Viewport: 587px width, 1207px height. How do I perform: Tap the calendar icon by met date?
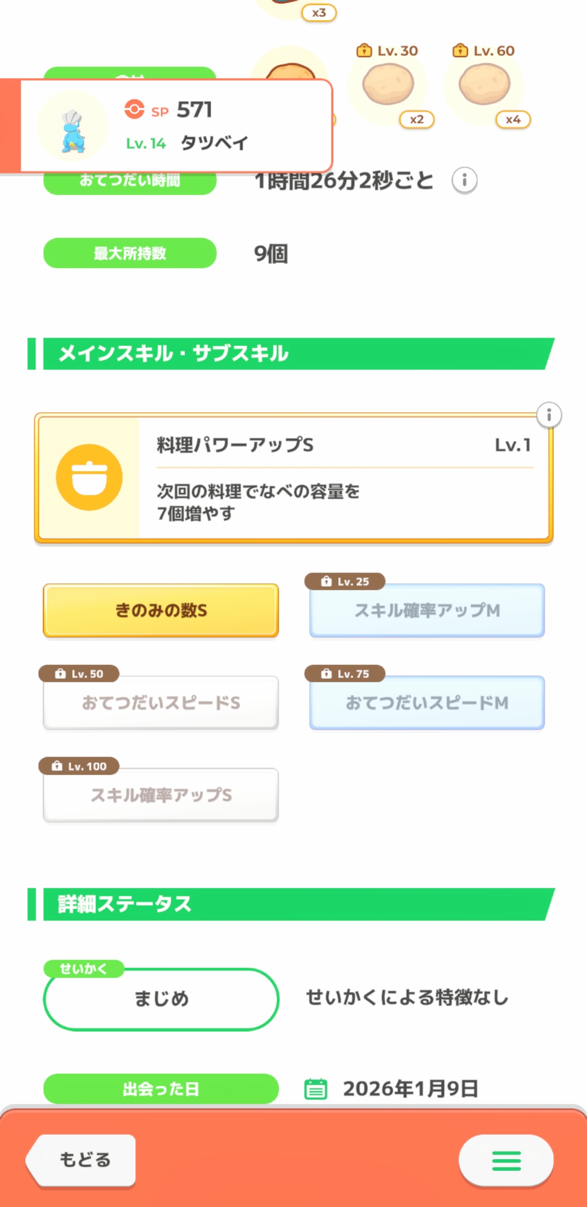coord(316,1089)
